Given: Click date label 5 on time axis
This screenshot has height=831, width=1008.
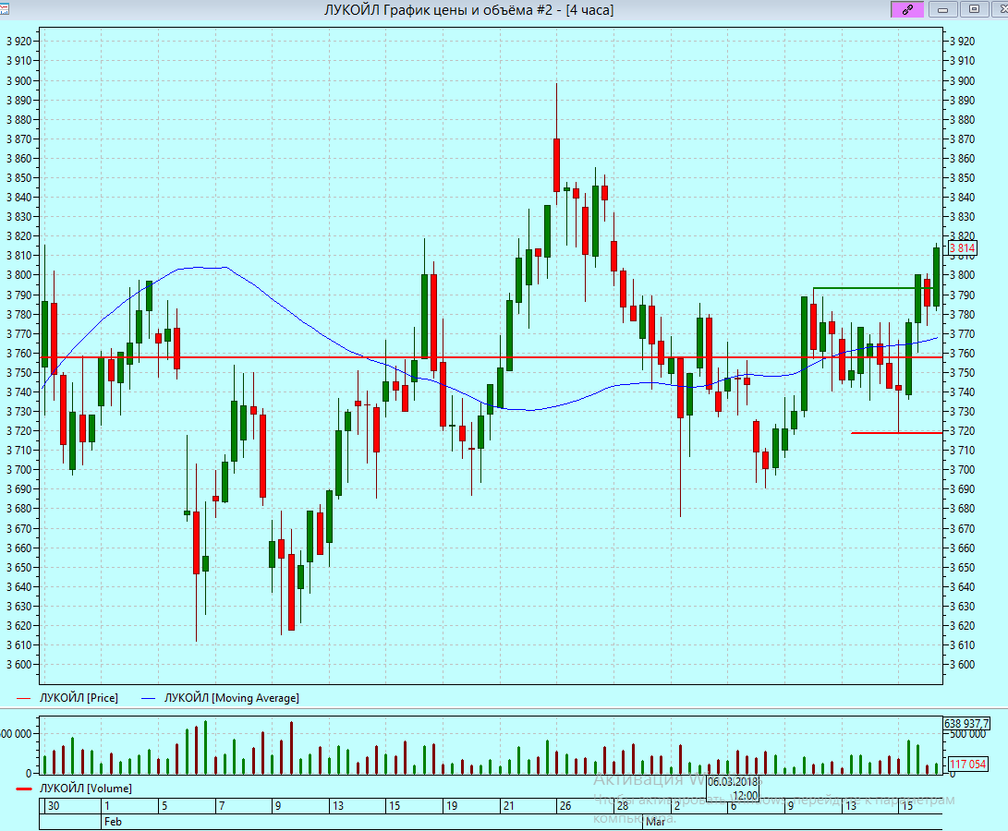Looking at the screenshot, I should (x=164, y=805).
